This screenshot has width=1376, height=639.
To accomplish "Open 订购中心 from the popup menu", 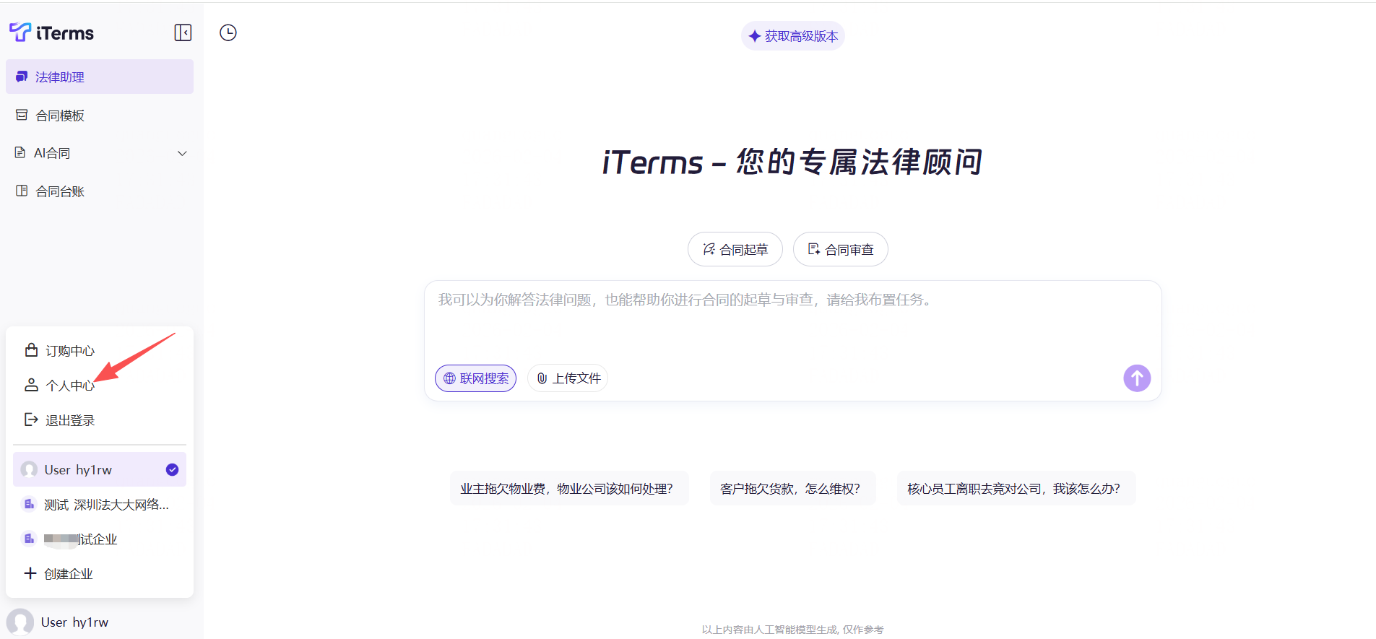I will click(x=100, y=351).
